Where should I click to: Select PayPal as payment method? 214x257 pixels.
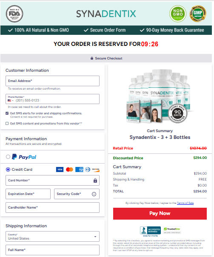coord(8,157)
